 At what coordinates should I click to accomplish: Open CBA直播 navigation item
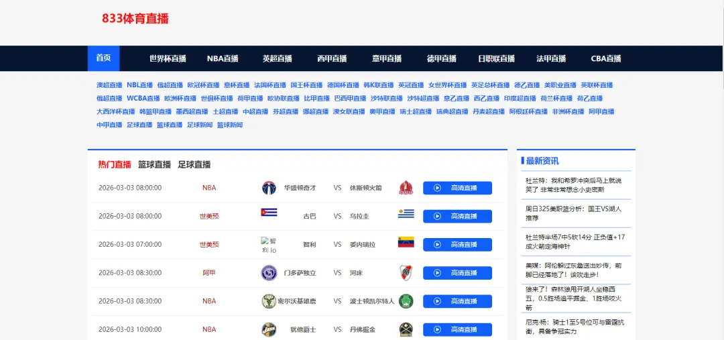click(x=606, y=58)
